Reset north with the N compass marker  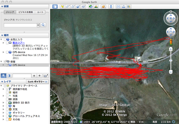171,12
